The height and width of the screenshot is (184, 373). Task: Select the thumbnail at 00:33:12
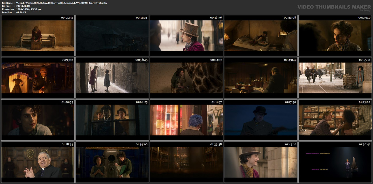click(x=38, y=78)
